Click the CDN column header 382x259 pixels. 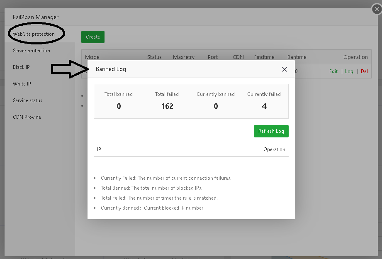[238, 57]
